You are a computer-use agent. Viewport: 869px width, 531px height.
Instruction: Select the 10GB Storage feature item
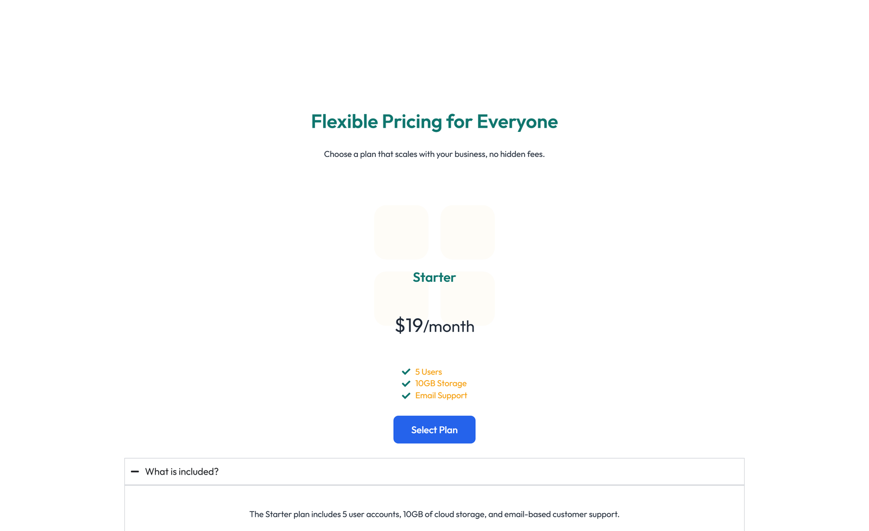point(440,383)
